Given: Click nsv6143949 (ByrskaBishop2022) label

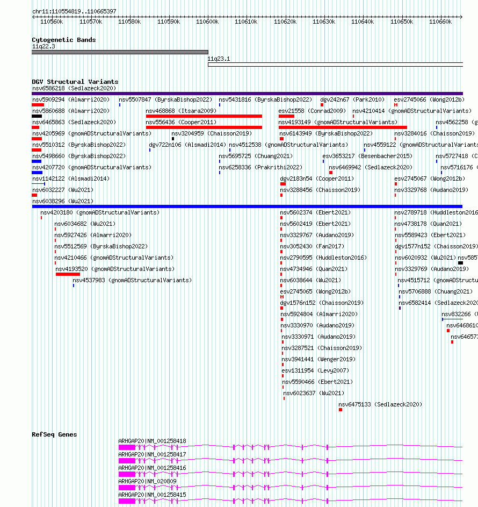Looking at the screenshot, I should coord(326,133).
